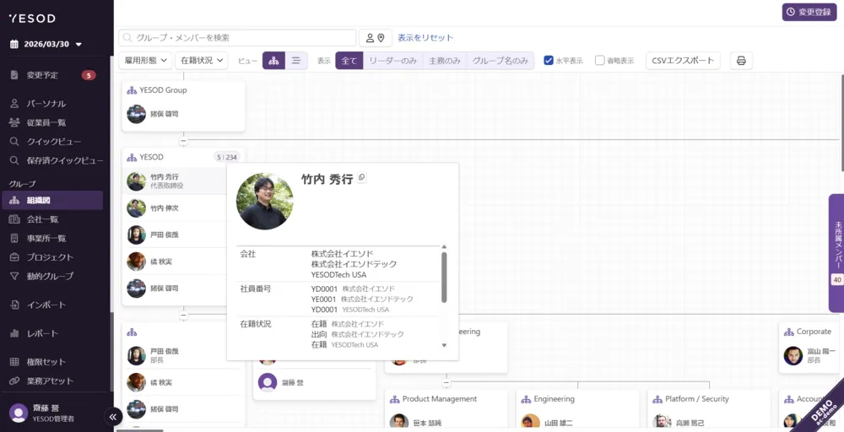This screenshot has width=844, height=432.
Task: Collapse the node below the YESOD Group card
Action: point(183,141)
